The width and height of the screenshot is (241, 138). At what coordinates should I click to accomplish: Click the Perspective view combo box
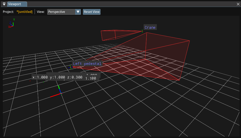[61, 12]
